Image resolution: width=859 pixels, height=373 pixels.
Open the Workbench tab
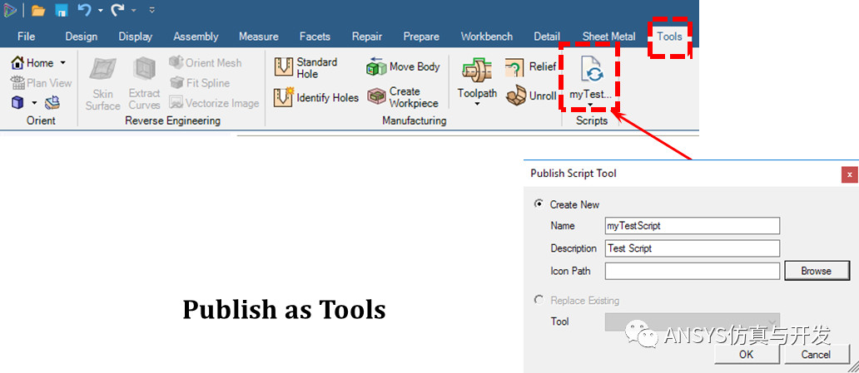pyautogui.click(x=487, y=37)
